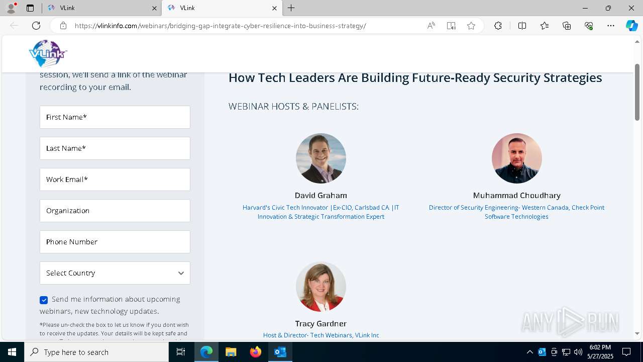Image resolution: width=643 pixels, height=362 pixels.
Task: Open the Copilot sidebar icon
Action: [x=631, y=26]
